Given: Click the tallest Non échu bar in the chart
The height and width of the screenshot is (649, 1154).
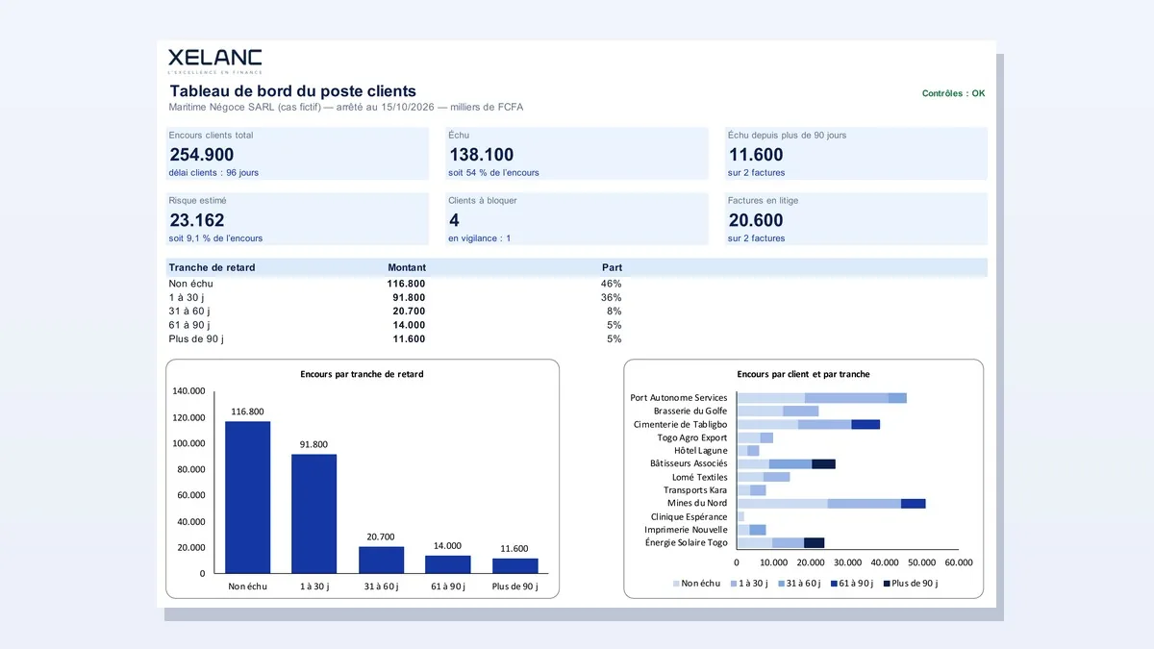Looking at the screenshot, I should tap(248, 497).
